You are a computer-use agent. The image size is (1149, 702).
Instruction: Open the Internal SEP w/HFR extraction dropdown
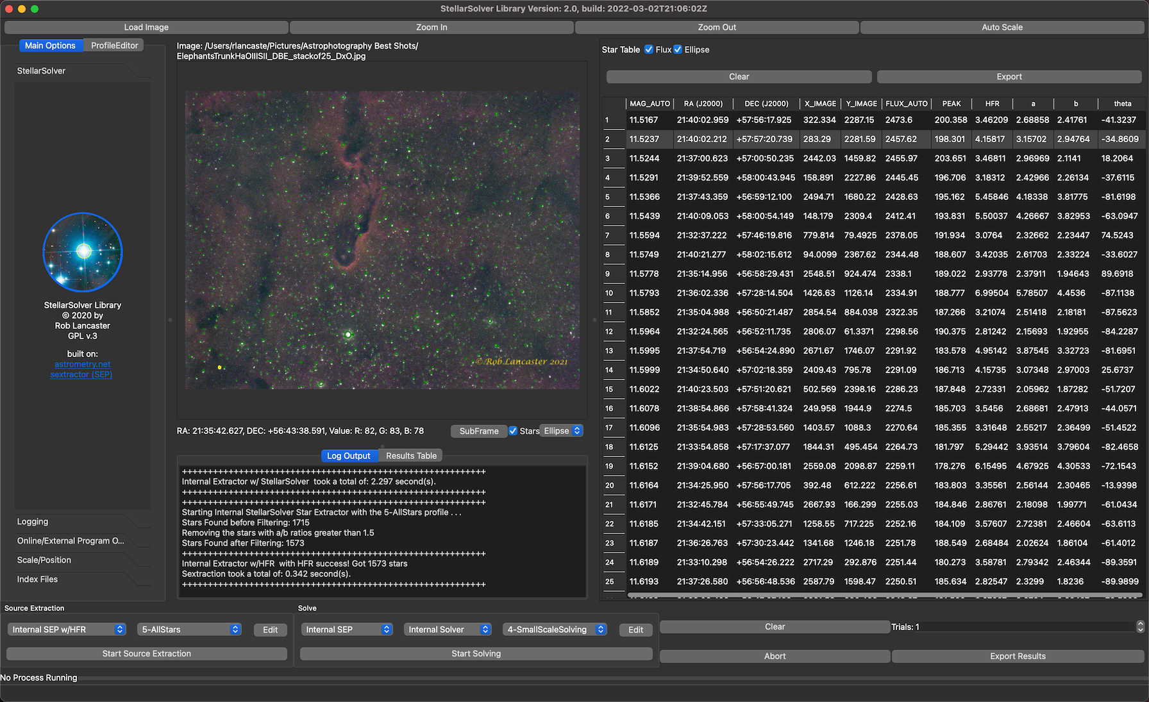pos(67,630)
